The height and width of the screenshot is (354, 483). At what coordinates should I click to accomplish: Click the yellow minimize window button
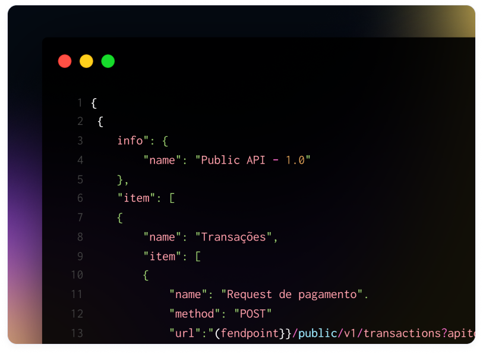click(x=86, y=61)
